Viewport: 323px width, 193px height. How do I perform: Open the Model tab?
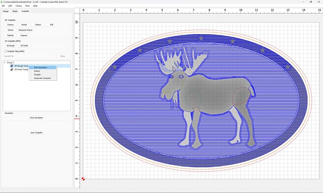15,11
